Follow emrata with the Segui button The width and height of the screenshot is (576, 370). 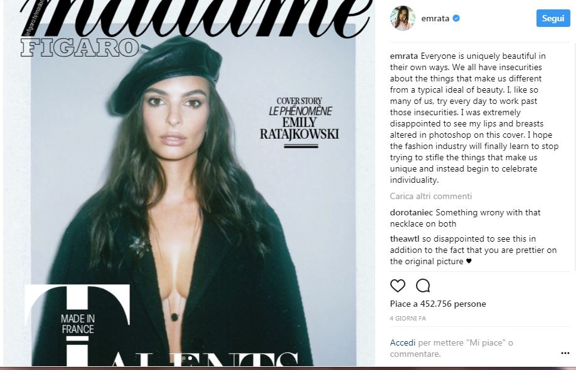(x=553, y=18)
